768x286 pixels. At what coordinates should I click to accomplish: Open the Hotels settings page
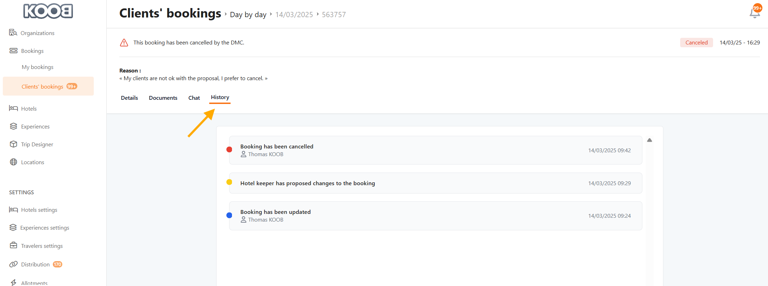39,210
